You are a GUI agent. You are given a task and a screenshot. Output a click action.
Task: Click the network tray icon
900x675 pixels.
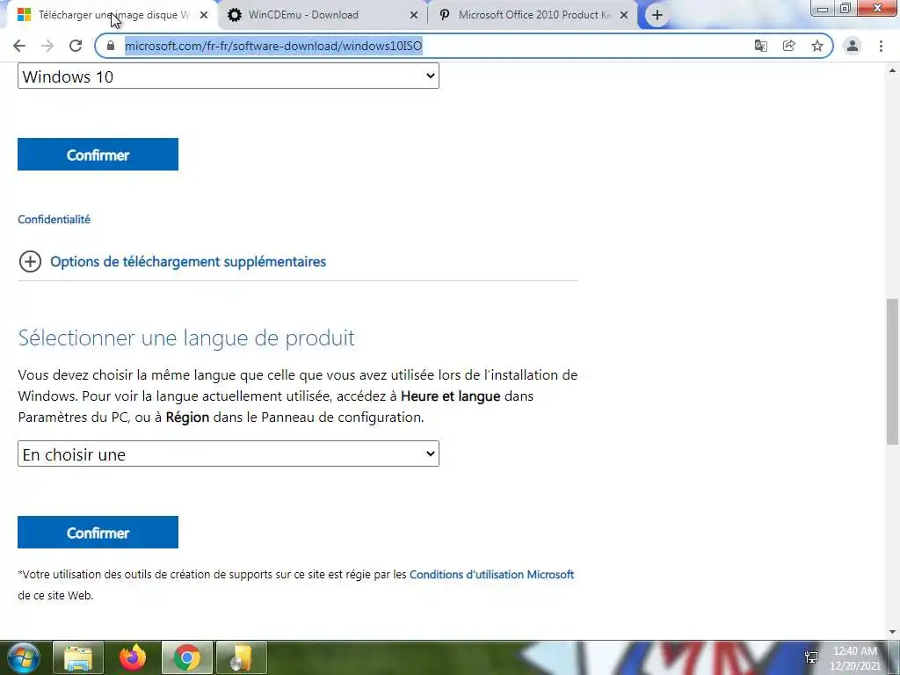[x=811, y=657]
